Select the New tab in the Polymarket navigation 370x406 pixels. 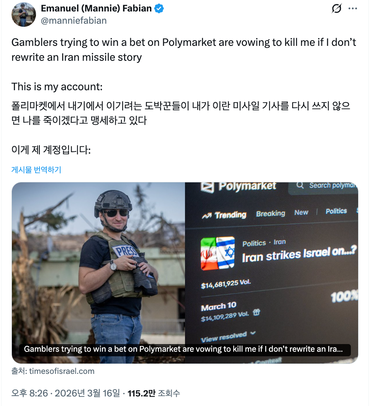pyautogui.click(x=301, y=213)
